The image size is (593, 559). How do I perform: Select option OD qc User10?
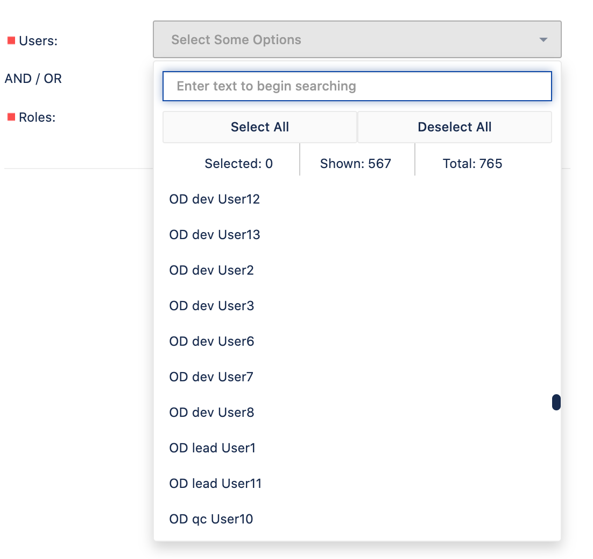point(357,519)
